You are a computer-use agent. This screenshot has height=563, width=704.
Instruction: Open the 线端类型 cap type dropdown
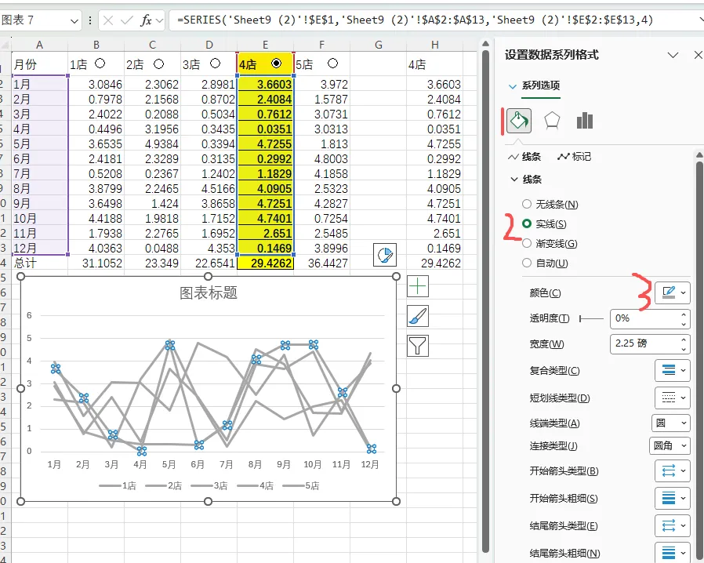(671, 423)
